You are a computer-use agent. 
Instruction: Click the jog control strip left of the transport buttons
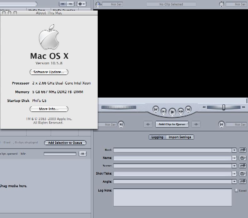click(119, 107)
